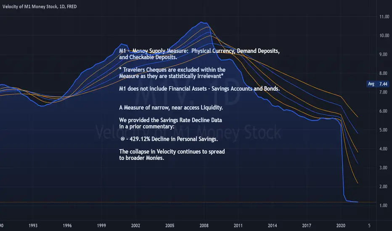Click the 1993 label on time axis
Viewport: 392px width, 231px height.
point(33,226)
